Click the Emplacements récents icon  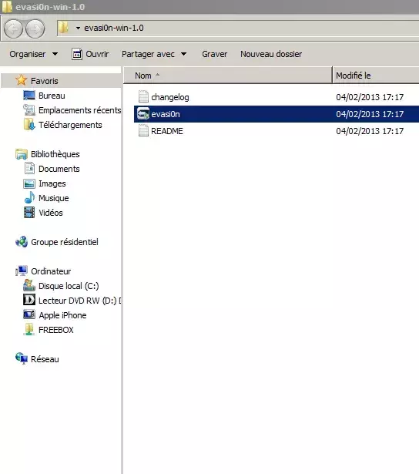tap(29, 109)
